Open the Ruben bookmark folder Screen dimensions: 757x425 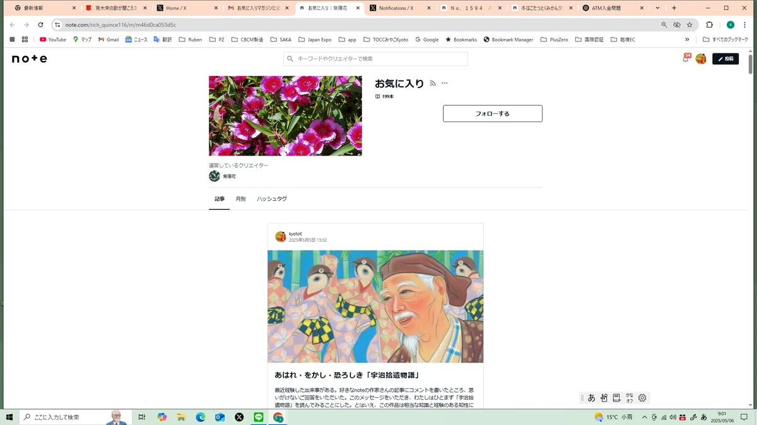click(191, 39)
